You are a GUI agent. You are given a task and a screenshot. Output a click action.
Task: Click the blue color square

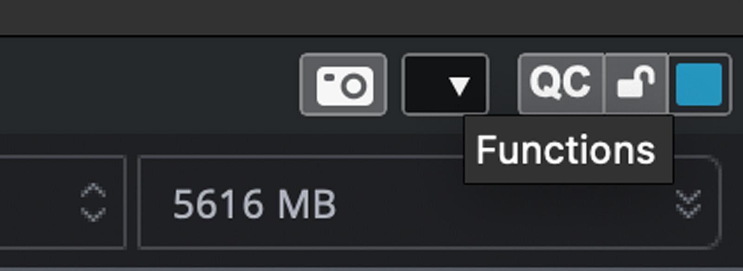point(699,85)
